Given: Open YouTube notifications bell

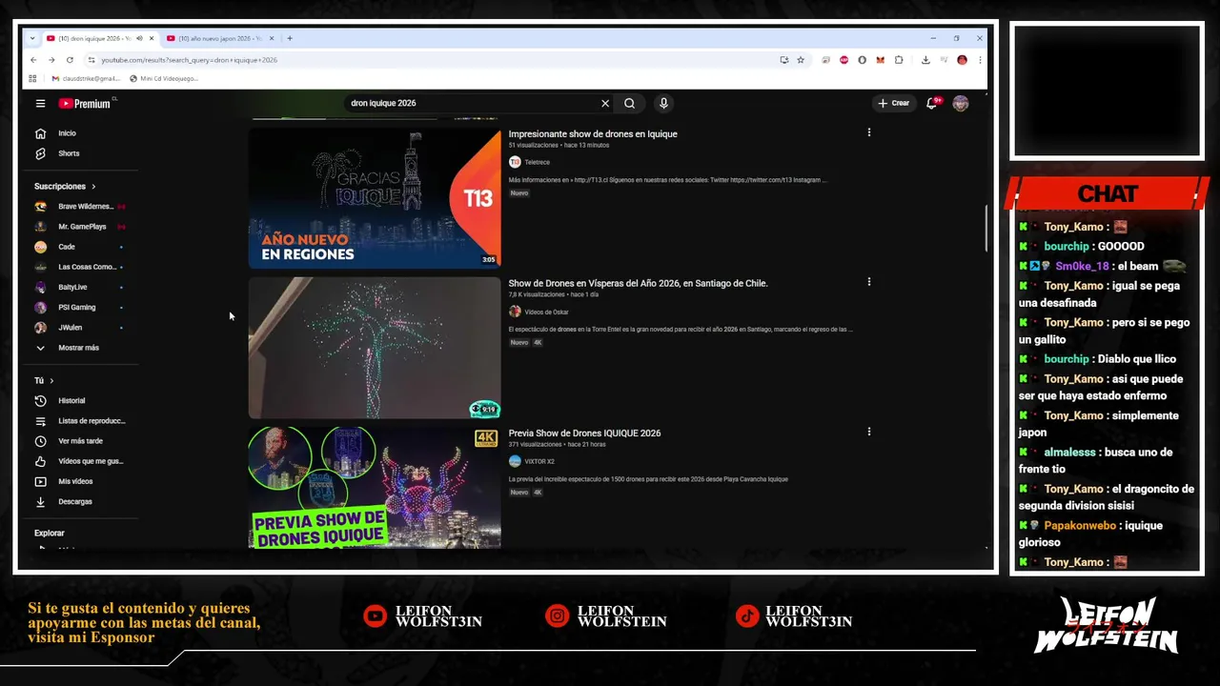Looking at the screenshot, I should pos(932,103).
